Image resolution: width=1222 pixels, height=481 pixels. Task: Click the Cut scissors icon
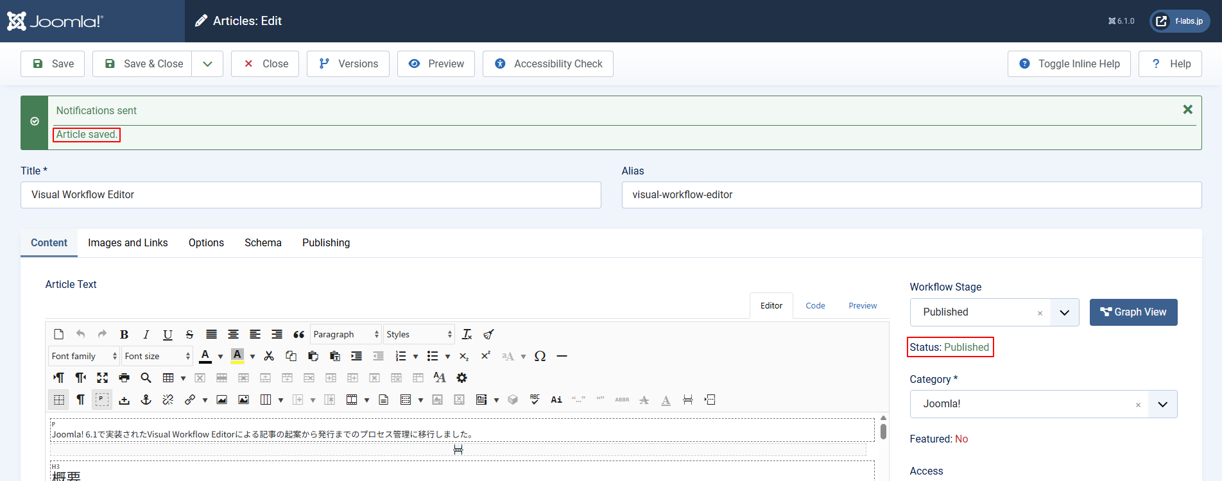tap(269, 356)
